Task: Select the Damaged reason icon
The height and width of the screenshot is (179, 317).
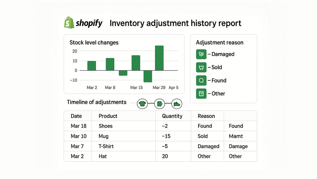Action: click(201, 54)
